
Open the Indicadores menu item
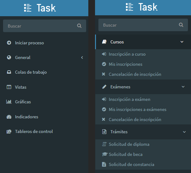44,117
